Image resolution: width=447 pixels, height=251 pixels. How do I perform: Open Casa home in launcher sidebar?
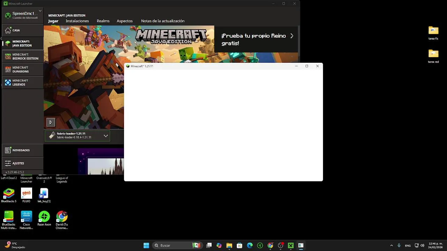coord(22,30)
